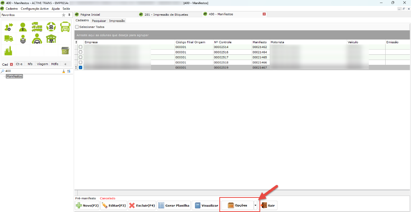Close the Cad tab with red X
This screenshot has width=411, height=212.
(x=11, y=64)
